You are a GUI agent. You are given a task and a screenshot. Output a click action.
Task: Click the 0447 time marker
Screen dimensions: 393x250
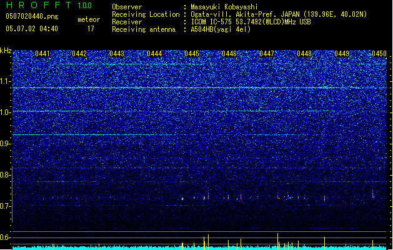[267, 54]
